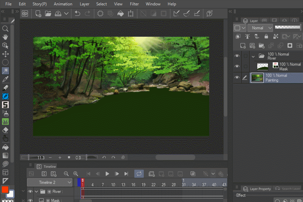This screenshot has height=202, width=303.
Task: Select the Hand move tool
Action: click(x=5, y=37)
